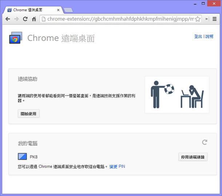Reload the page with the refresh icon
Screen dimensions: 222x196
click(x=25, y=19)
